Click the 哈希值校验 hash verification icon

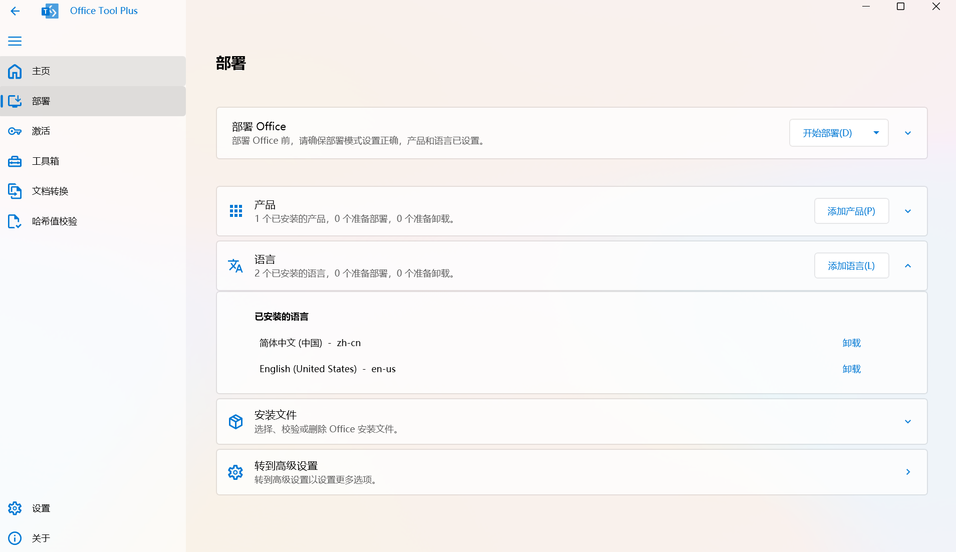[15, 221]
